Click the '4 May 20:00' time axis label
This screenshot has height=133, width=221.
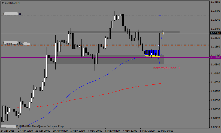[95, 131]
